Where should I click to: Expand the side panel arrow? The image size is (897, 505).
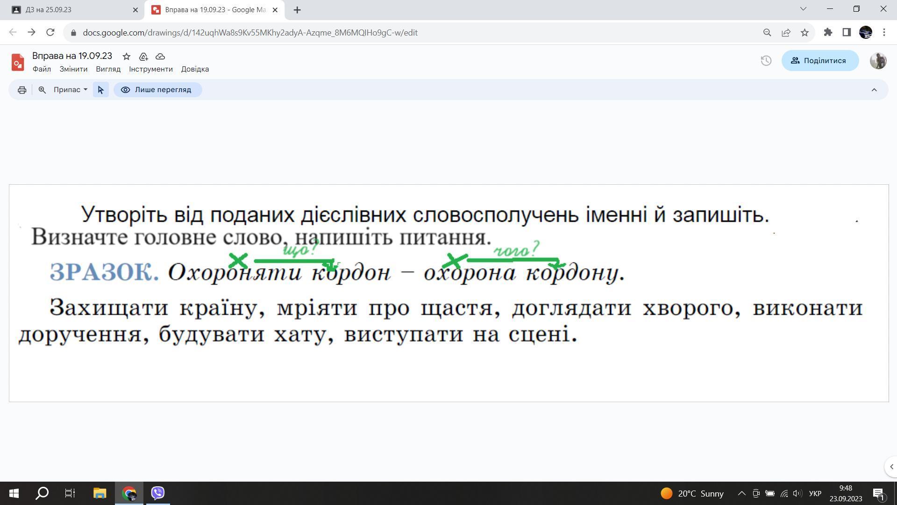(891, 467)
